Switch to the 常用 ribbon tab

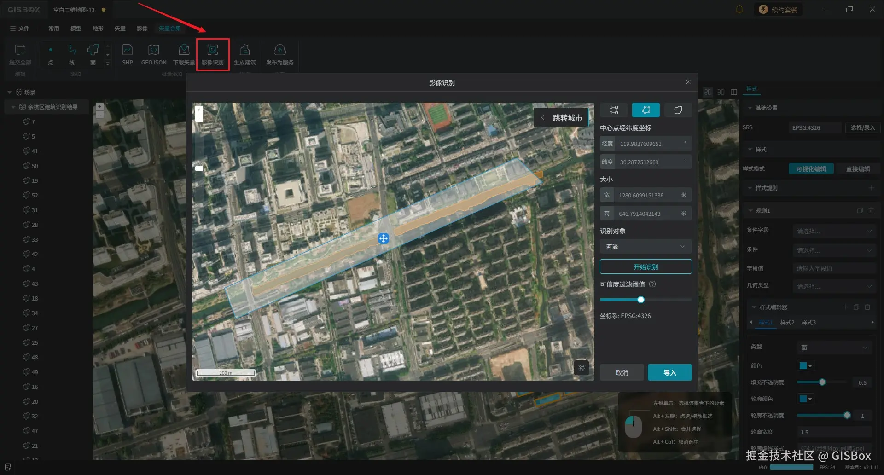pyautogui.click(x=54, y=28)
